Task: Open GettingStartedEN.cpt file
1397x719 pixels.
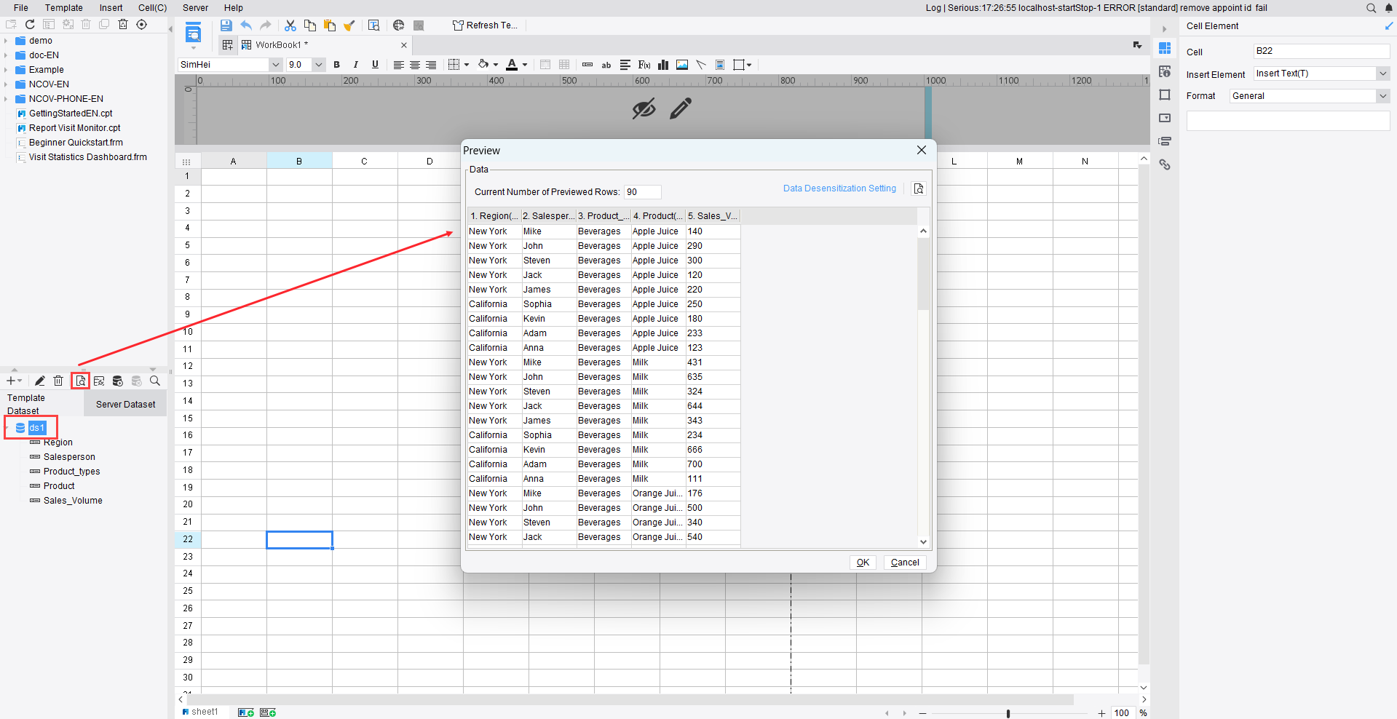Action: point(71,114)
